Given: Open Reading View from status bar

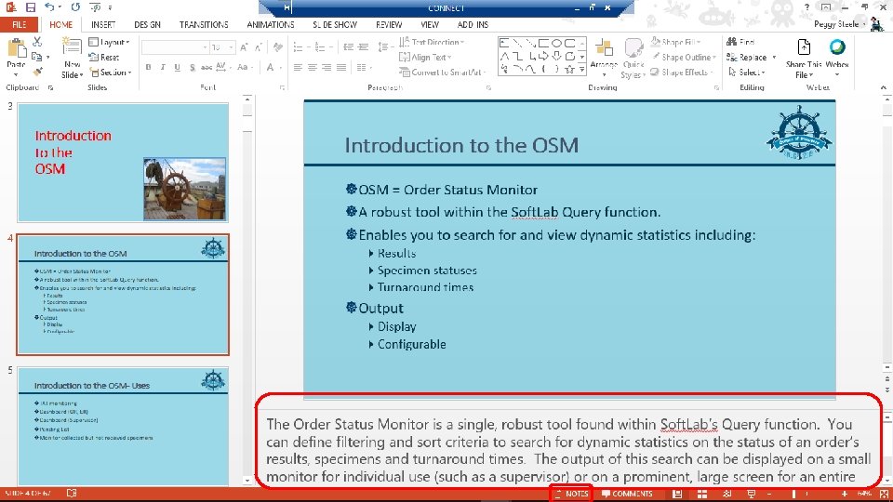Looking at the screenshot, I should (x=726, y=494).
